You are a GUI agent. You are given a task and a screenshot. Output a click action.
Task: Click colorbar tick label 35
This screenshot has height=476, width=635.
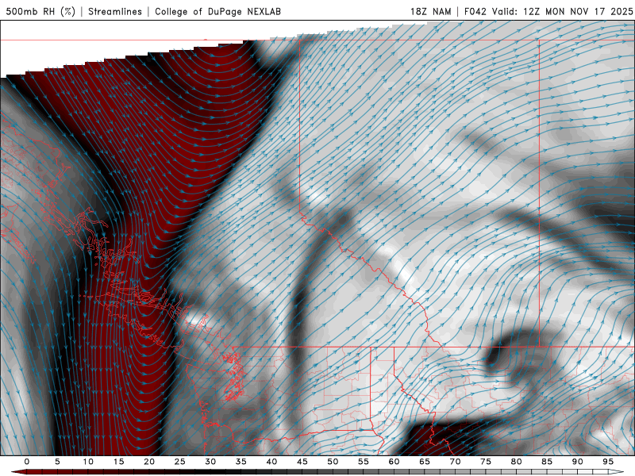pos(241,462)
